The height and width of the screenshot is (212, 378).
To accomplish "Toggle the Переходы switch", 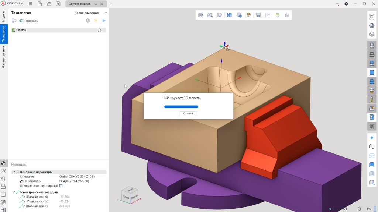I will [21, 21].
